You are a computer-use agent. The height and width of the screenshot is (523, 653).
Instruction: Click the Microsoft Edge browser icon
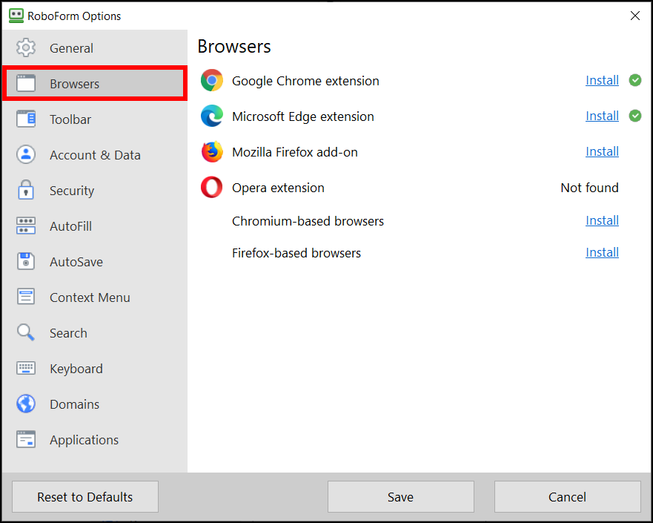212,116
